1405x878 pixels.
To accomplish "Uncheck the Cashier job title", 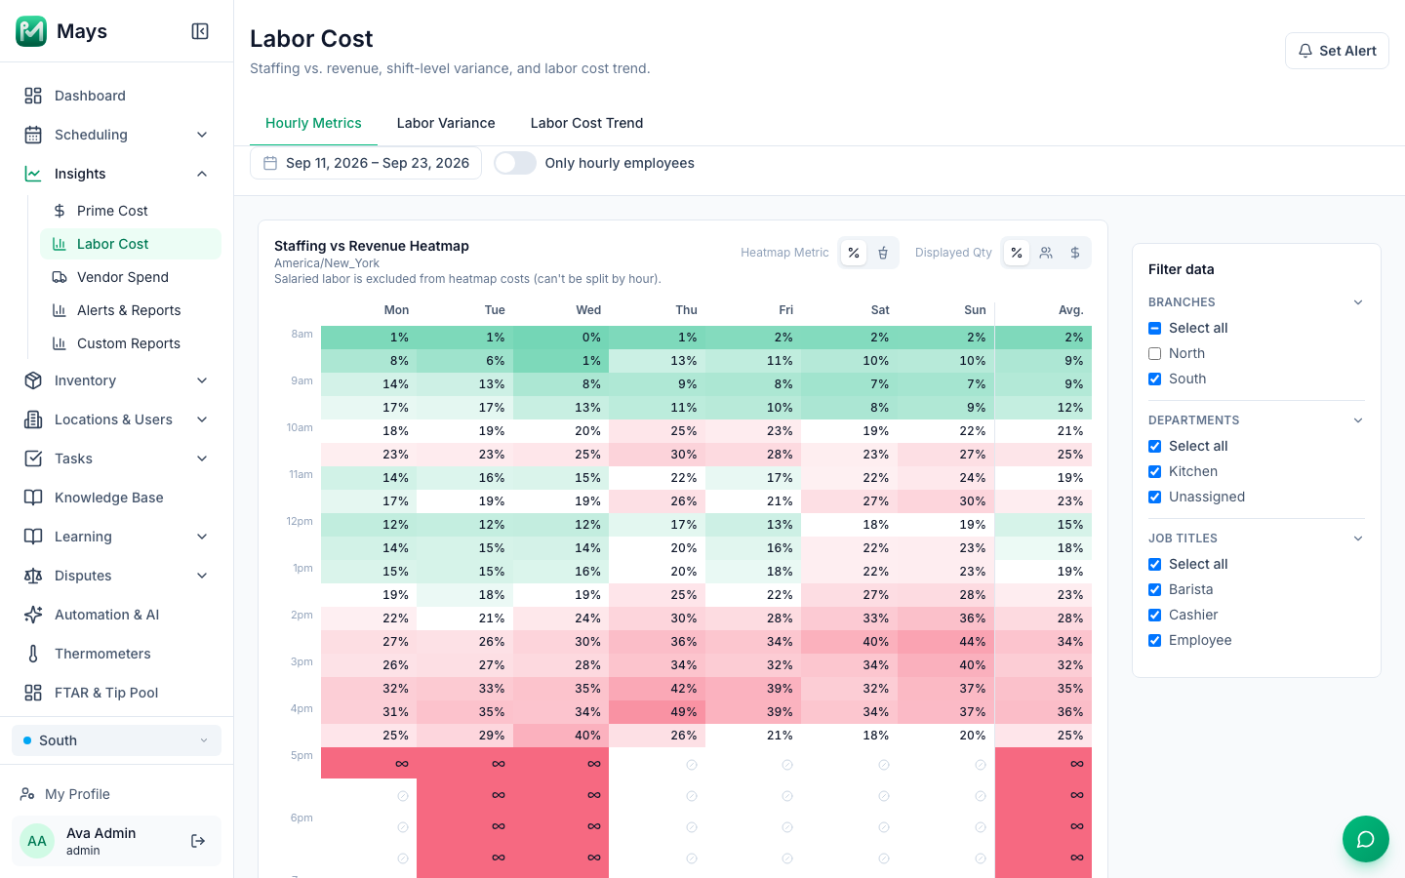I will click(1155, 615).
